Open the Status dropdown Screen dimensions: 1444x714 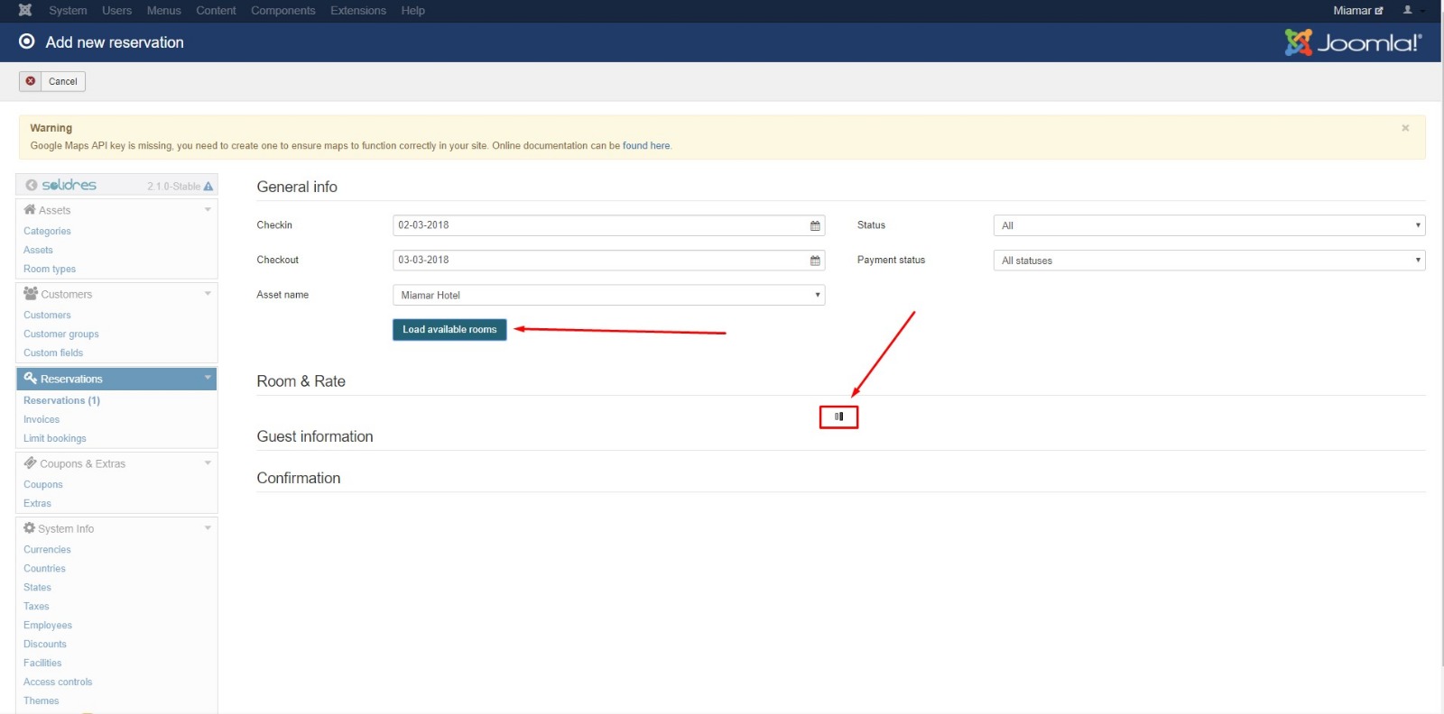point(1208,225)
